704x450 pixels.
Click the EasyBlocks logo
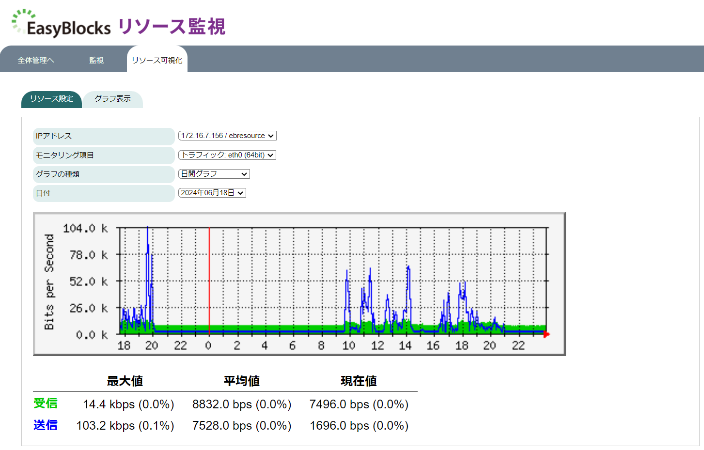[61, 23]
